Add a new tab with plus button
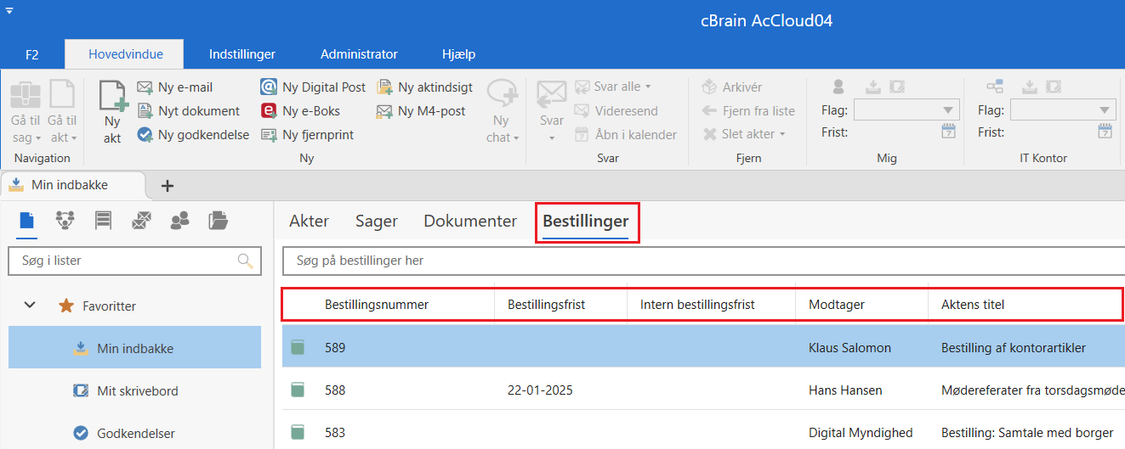This screenshot has width=1125, height=449. tap(168, 186)
